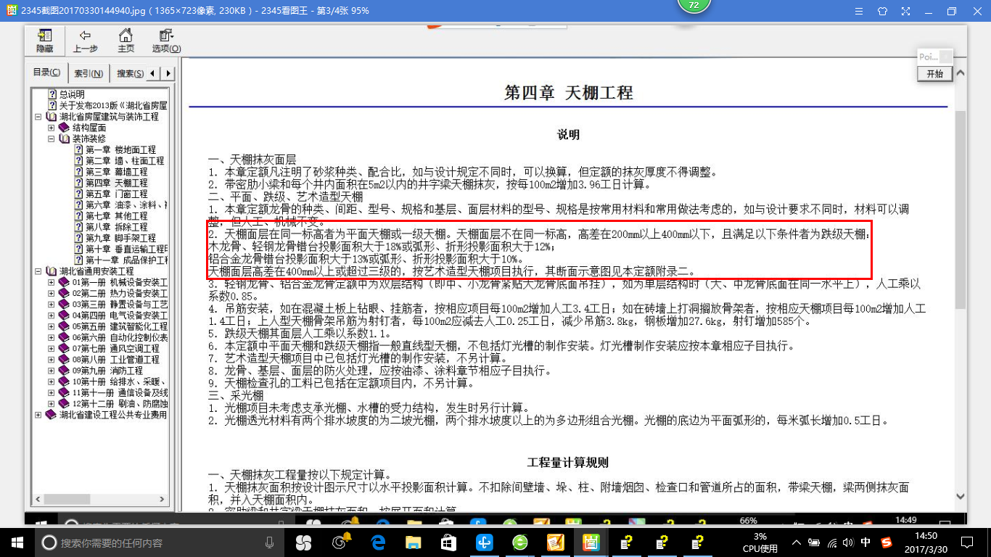
Task: Select 第十一章 成品保护工程
Action: 127,260
